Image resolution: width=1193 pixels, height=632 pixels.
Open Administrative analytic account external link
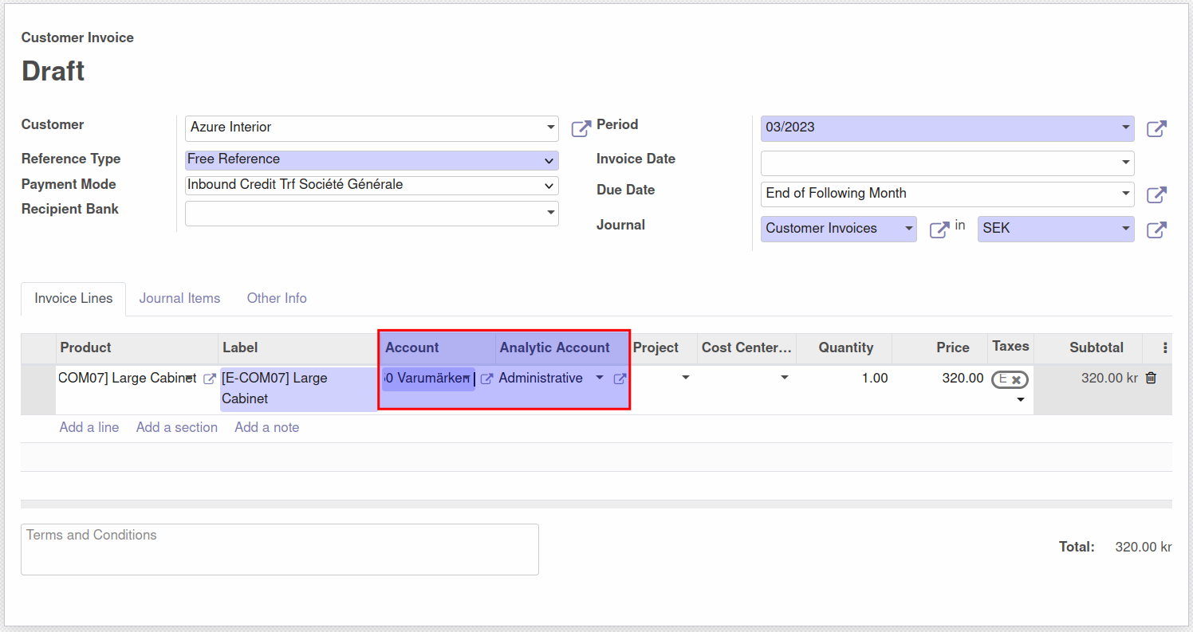(620, 379)
